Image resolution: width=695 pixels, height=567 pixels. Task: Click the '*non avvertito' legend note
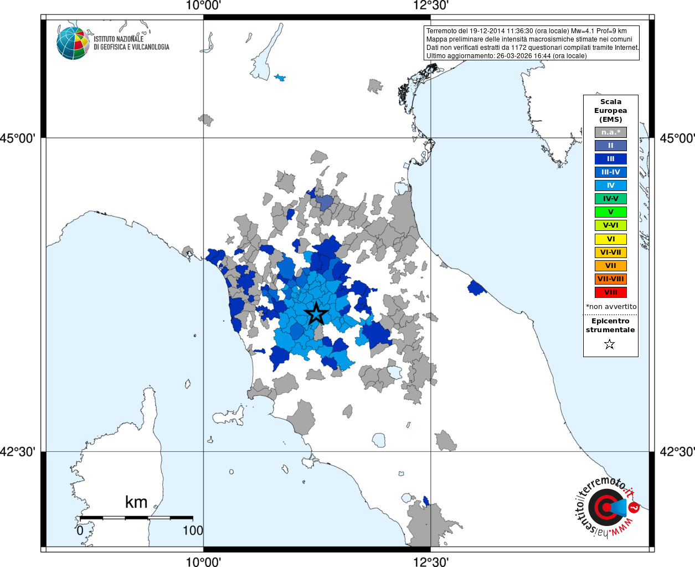click(x=611, y=307)
